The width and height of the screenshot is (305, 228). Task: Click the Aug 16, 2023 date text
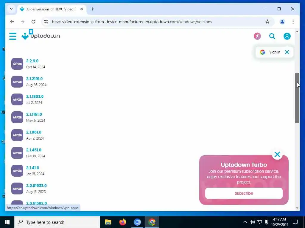pos(36,192)
